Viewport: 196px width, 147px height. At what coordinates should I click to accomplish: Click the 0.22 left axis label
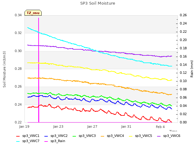[18, 123]
